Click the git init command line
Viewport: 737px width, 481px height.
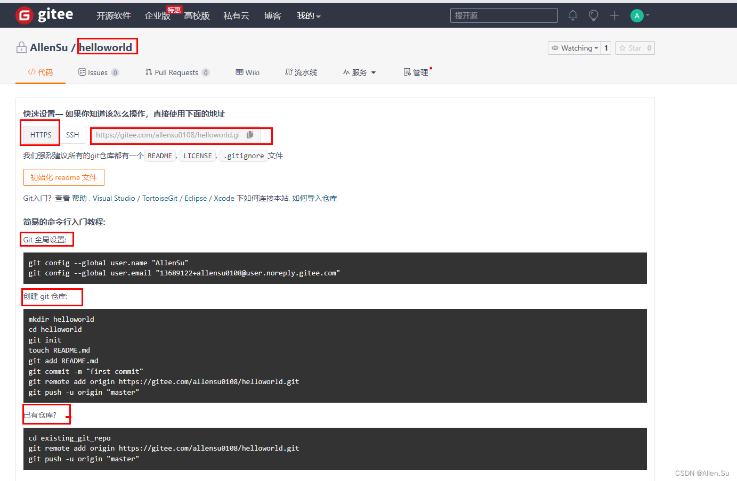coord(45,340)
